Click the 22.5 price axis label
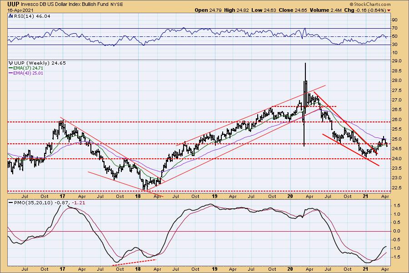This screenshot has height=273, width=409. coord(397,188)
